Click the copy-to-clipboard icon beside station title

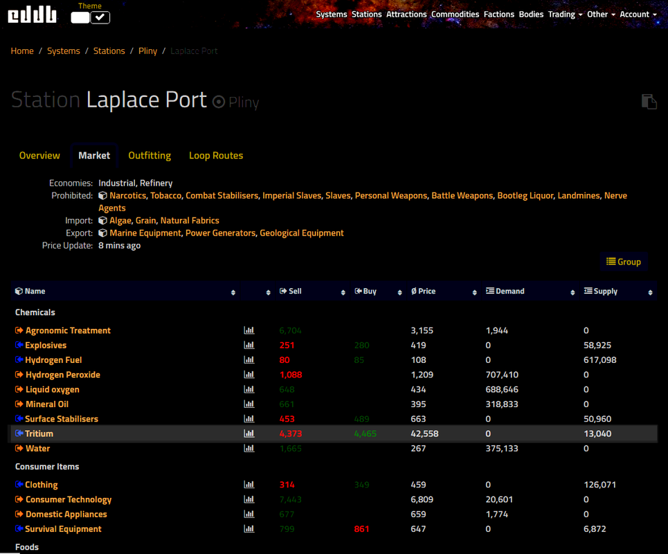pyautogui.click(x=649, y=102)
